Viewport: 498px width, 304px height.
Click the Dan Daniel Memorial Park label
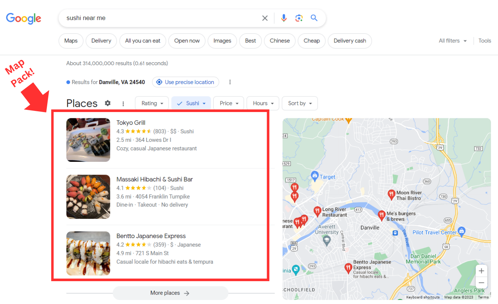click(423, 259)
